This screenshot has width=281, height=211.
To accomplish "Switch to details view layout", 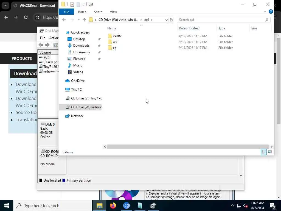I will click(264, 152).
